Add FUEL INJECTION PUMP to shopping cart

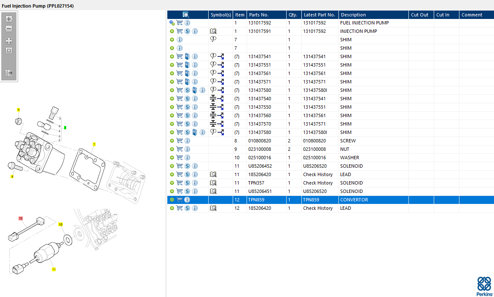[x=180, y=23]
